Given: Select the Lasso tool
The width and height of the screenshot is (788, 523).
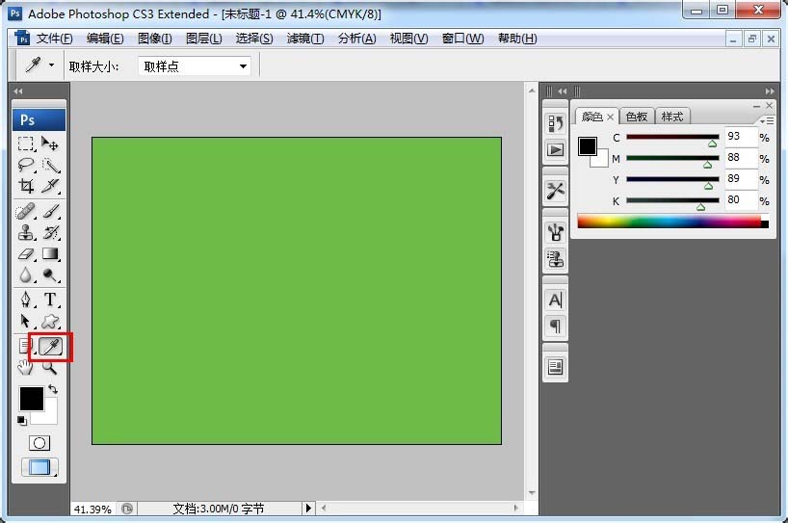Looking at the screenshot, I should point(27,165).
